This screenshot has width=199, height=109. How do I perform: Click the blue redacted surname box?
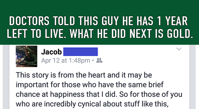[80, 52]
